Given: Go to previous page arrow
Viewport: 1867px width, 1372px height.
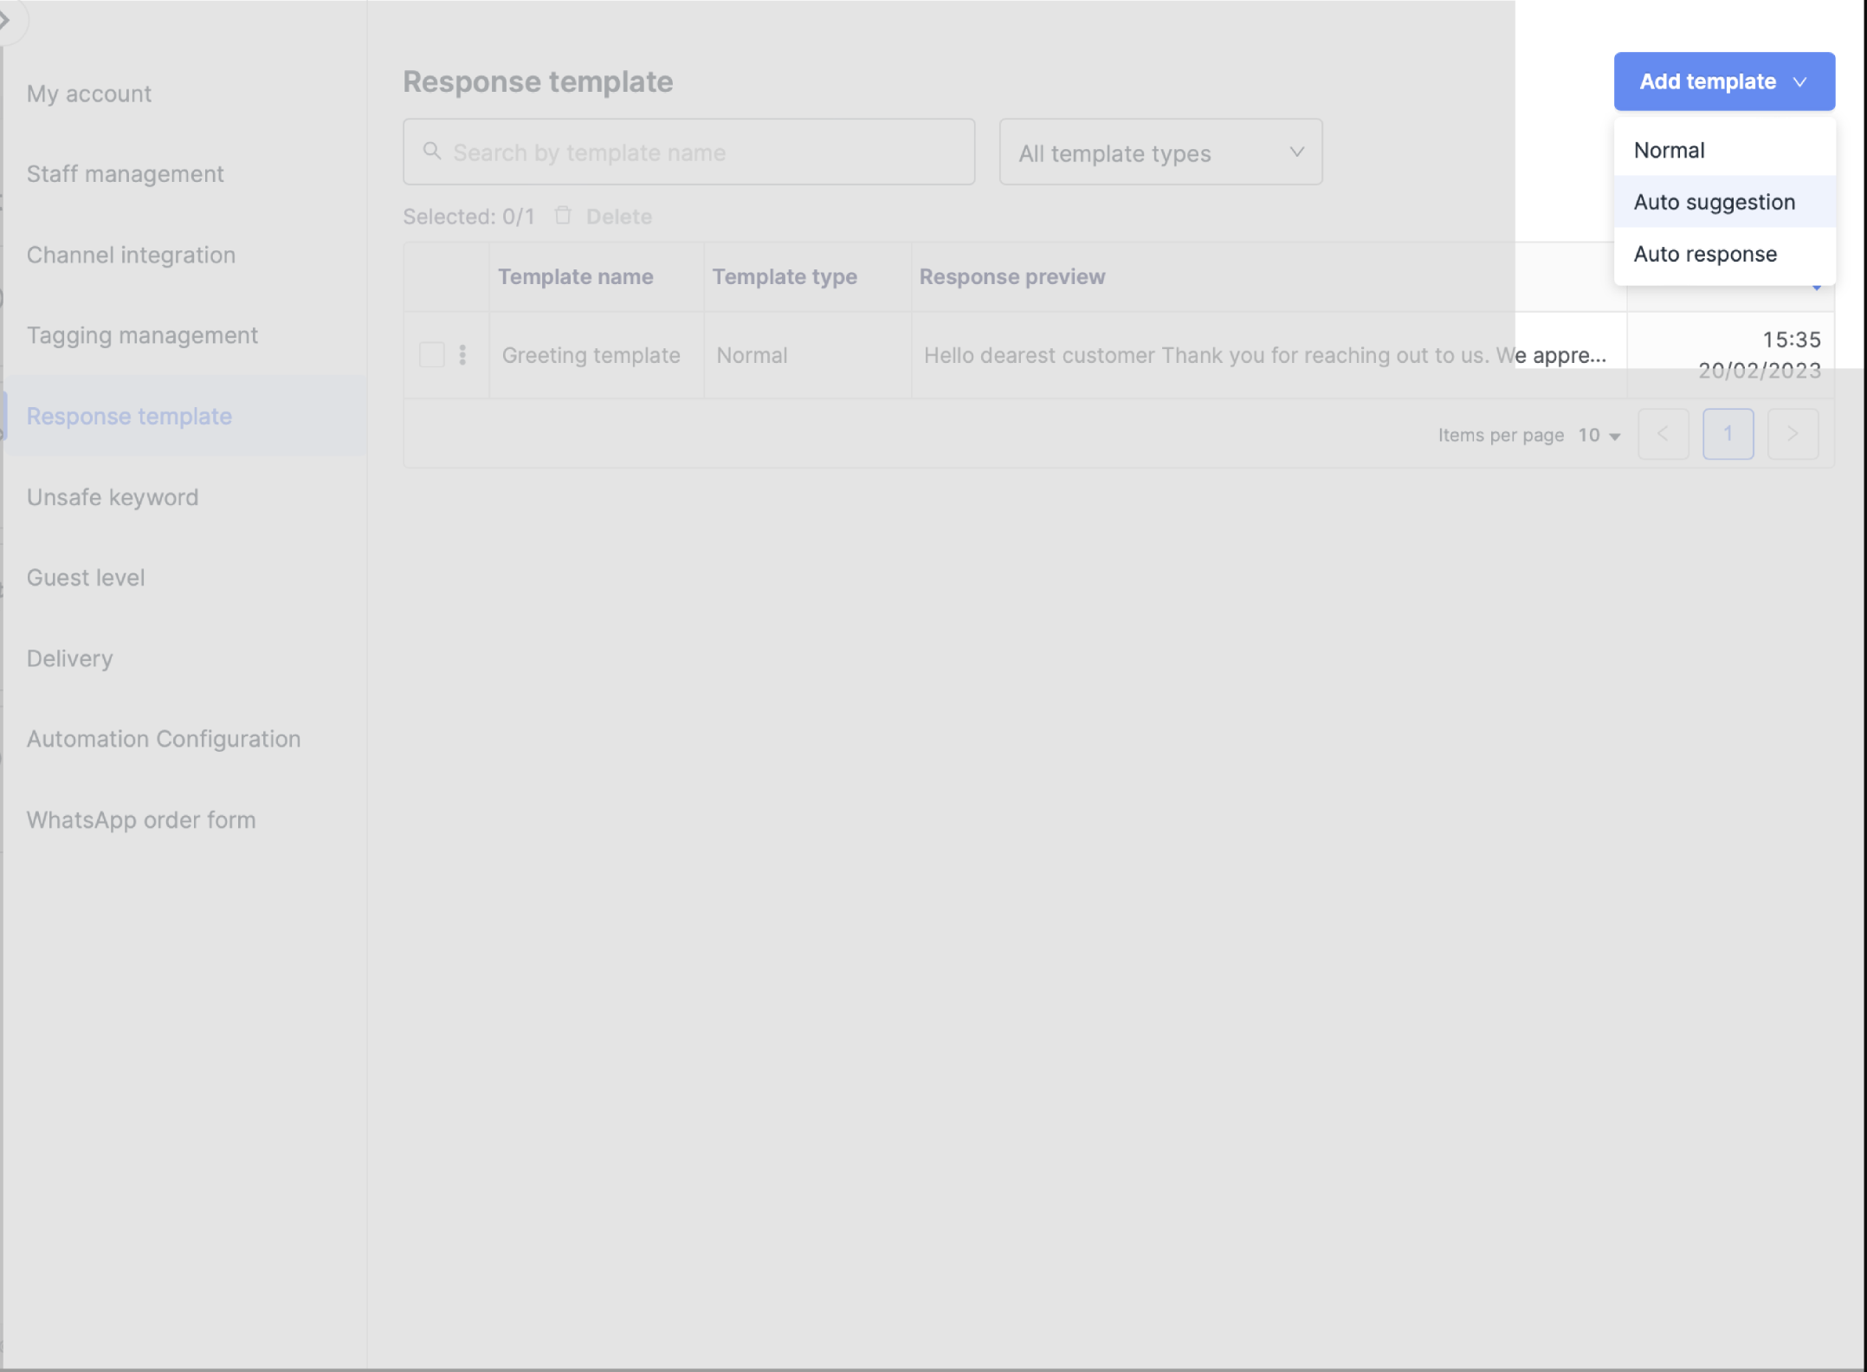Looking at the screenshot, I should 1663,434.
